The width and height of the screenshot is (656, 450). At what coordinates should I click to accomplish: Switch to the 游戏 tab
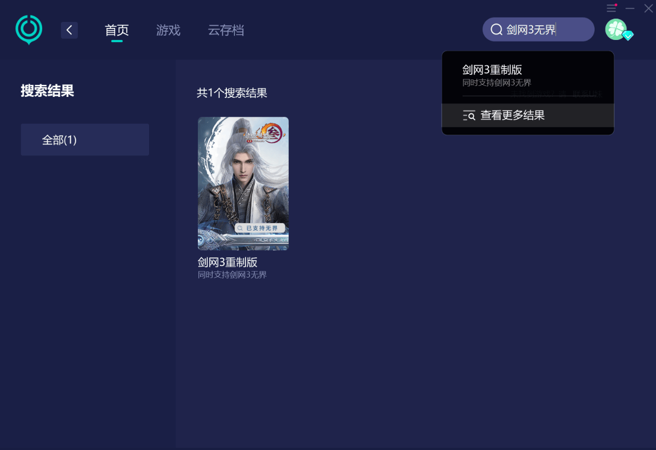168,30
